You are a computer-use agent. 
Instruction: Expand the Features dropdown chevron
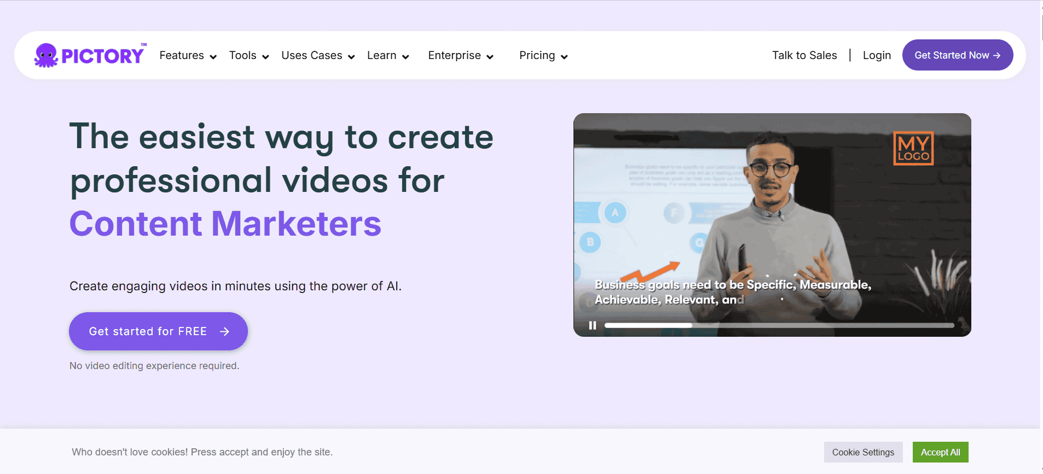(x=213, y=57)
